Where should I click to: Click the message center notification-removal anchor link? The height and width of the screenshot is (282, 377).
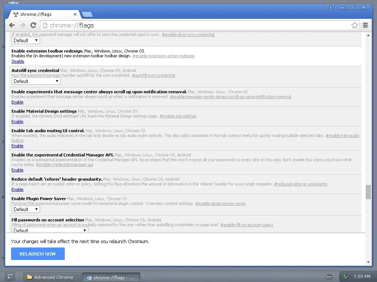point(230,97)
